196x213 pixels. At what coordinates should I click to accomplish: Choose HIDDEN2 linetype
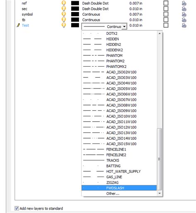coord(119,45)
